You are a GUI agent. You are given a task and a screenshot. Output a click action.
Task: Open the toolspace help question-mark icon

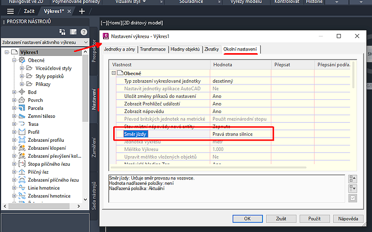pos(83,32)
